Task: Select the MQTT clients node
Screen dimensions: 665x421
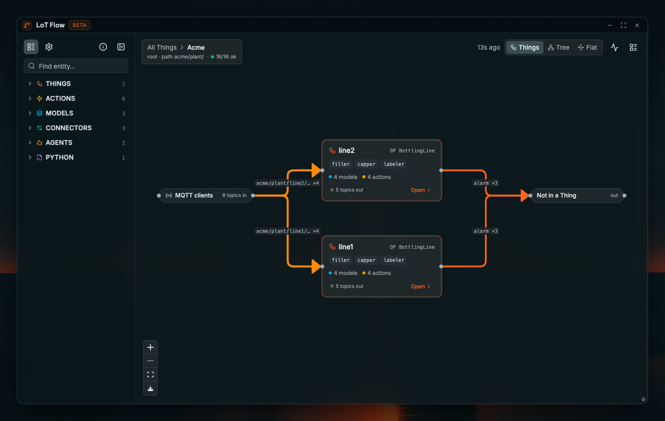Action: 206,195
